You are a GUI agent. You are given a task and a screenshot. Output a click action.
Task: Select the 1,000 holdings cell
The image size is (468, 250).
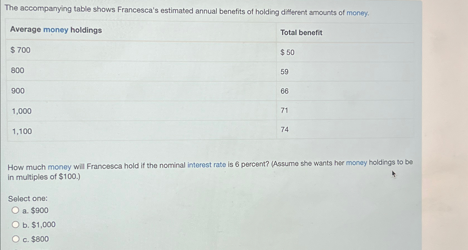21,111
